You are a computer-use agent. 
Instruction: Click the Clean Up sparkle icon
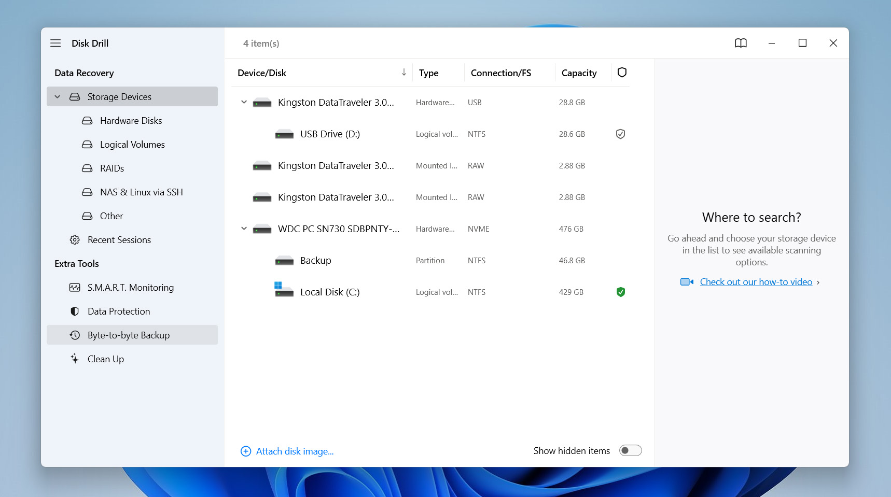[x=75, y=359]
